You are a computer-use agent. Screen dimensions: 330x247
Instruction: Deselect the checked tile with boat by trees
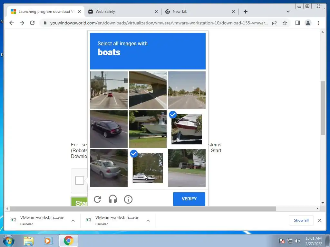tap(148, 168)
